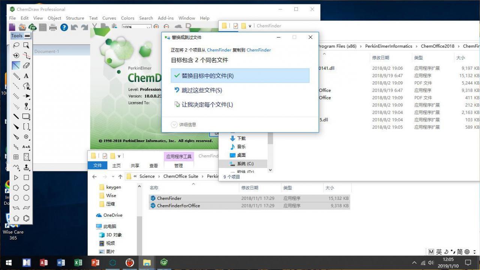Open Excel from the taskbar
This screenshot has width=480, height=270.
(78, 262)
